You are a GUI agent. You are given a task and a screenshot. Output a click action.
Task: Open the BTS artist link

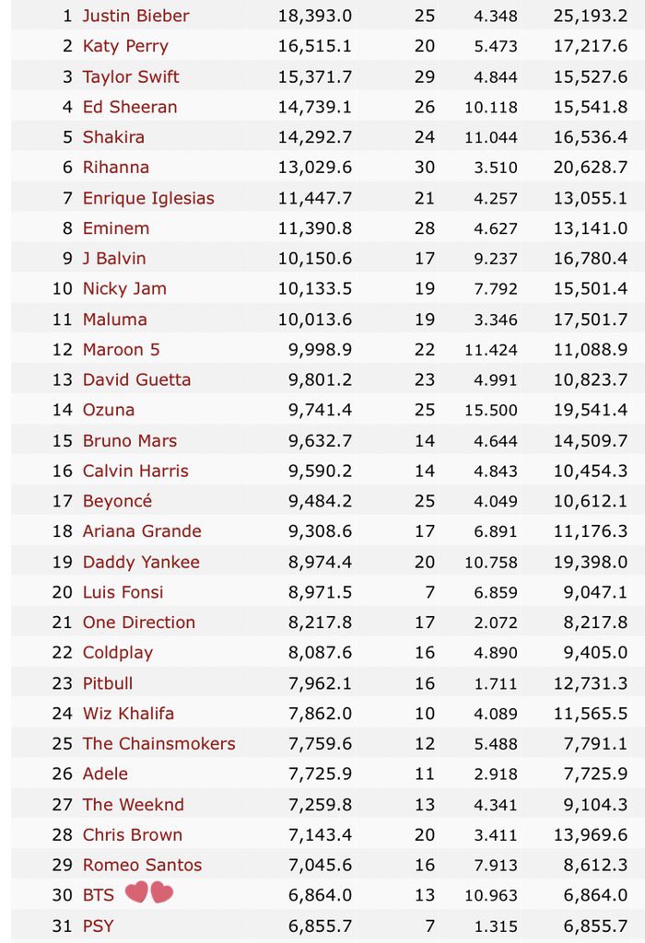[x=98, y=895]
